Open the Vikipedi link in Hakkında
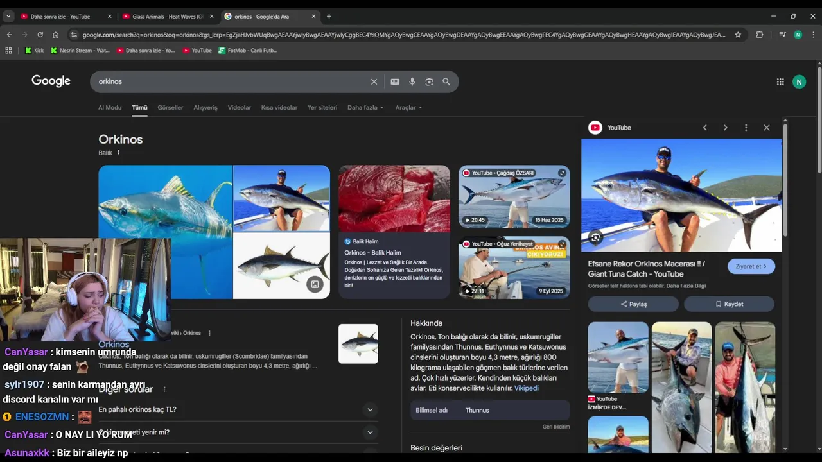This screenshot has height=462, width=822. click(x=526, y=388)
